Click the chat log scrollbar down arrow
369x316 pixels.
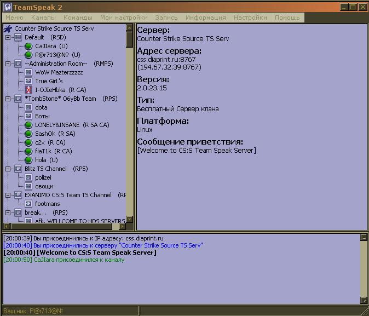click(364, 300)
